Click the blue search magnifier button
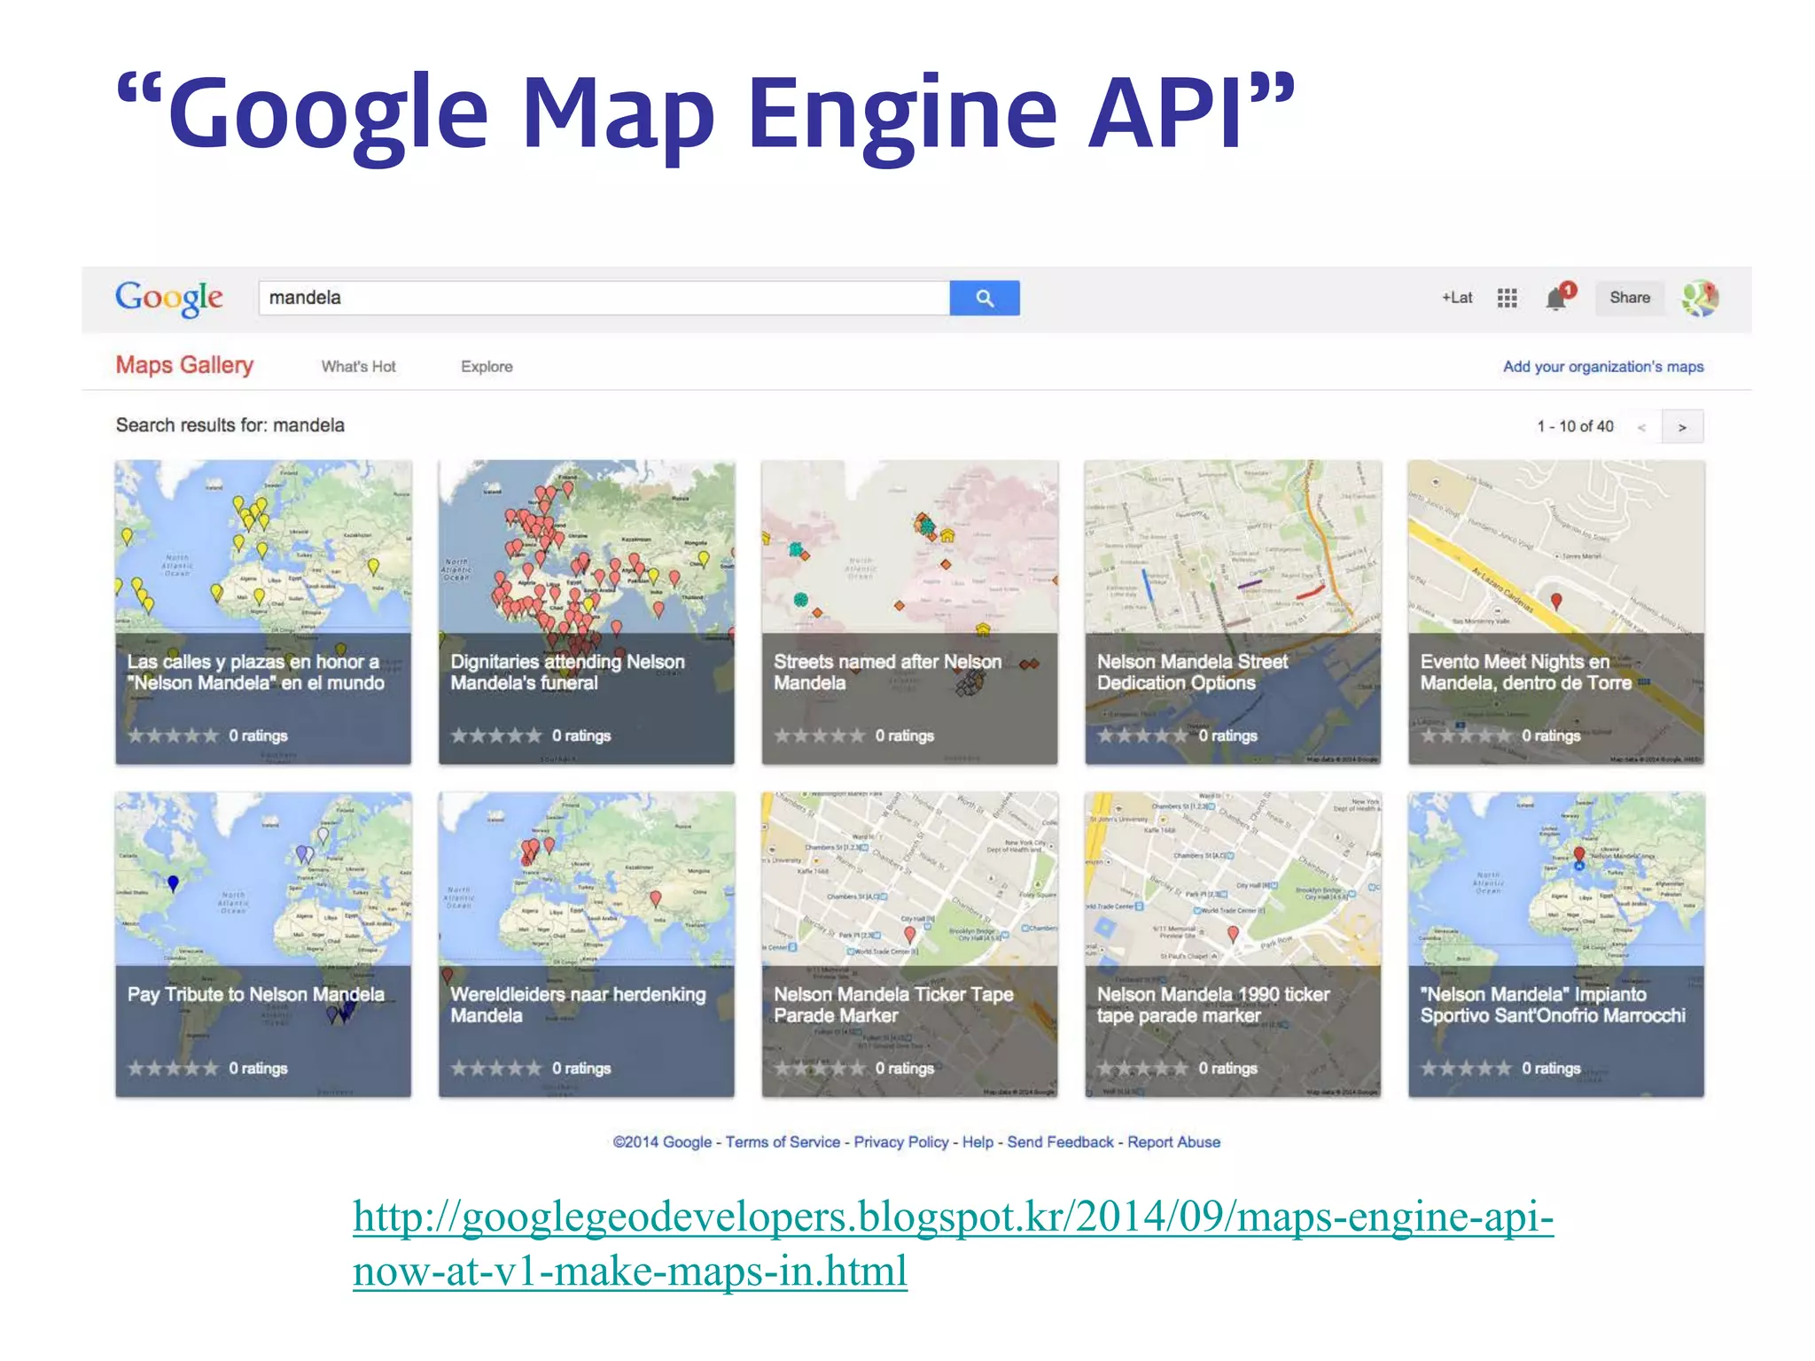The width and height of the screenshot is (1815, 1361). point(984,298)
